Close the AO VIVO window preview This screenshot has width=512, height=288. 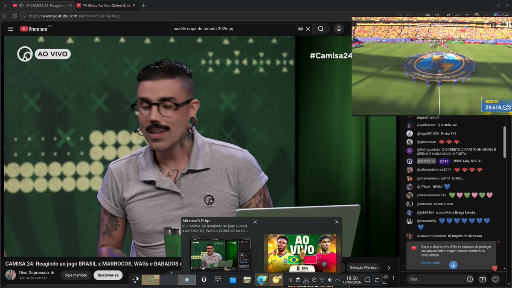click(337, 222)
